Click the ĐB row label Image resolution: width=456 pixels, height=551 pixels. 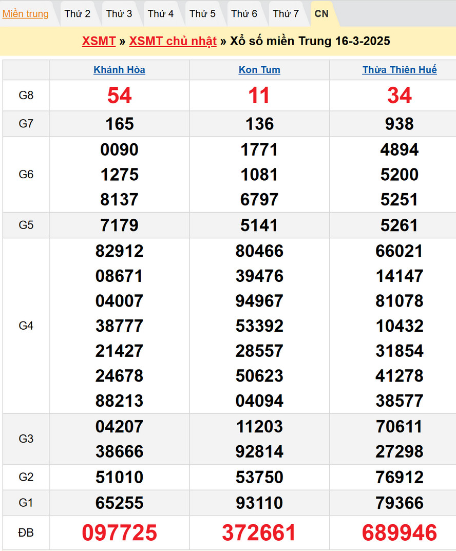[26, 533]
